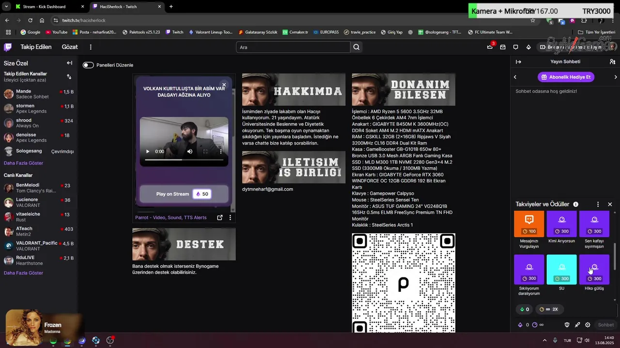Open the tab search dropdown in Chrome

(x=6, y=6)
